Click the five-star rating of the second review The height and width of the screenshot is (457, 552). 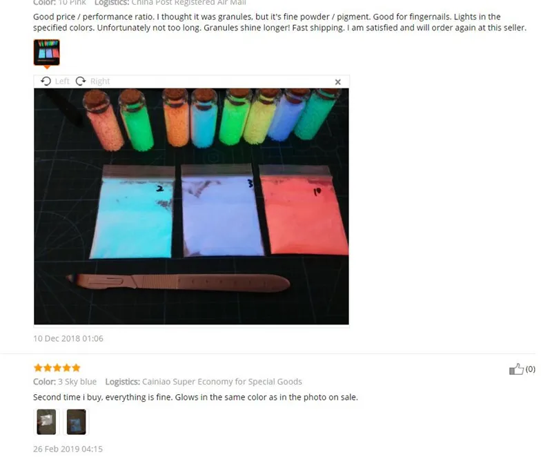click(x=57, y=368)
